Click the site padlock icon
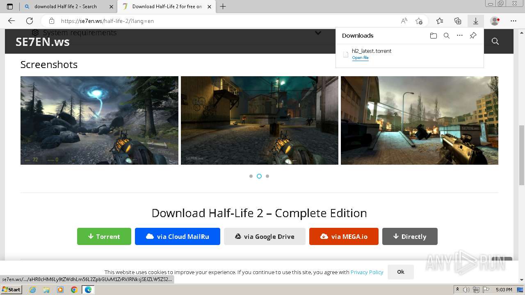Screen dimensions: 525x295 coord(52,21)
